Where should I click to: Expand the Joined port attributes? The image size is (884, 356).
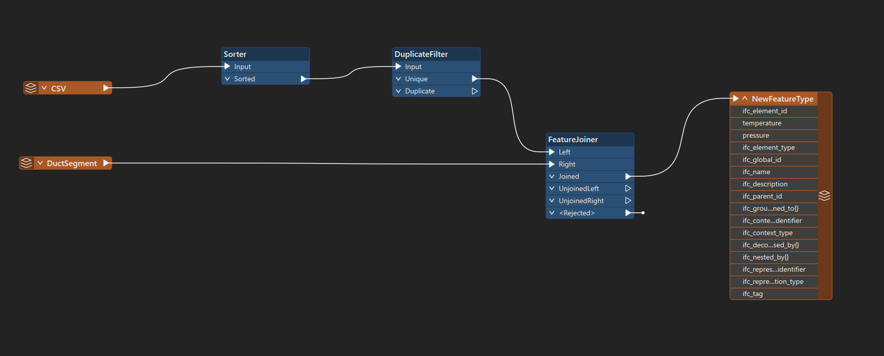pyautogui.click(x=552, y=176)
